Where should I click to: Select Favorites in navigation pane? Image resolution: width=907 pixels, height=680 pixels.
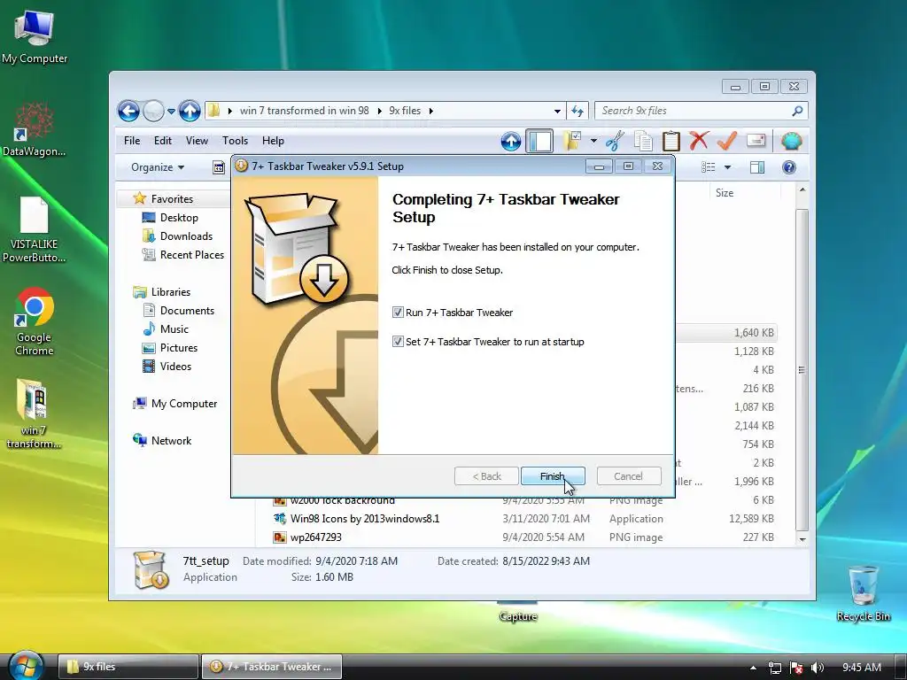172,199
